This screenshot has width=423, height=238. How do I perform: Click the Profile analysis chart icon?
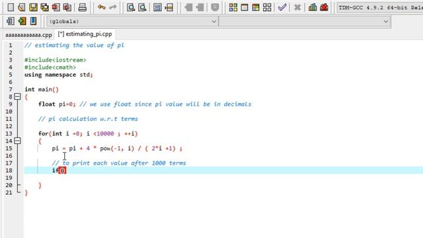click(313, 7)
